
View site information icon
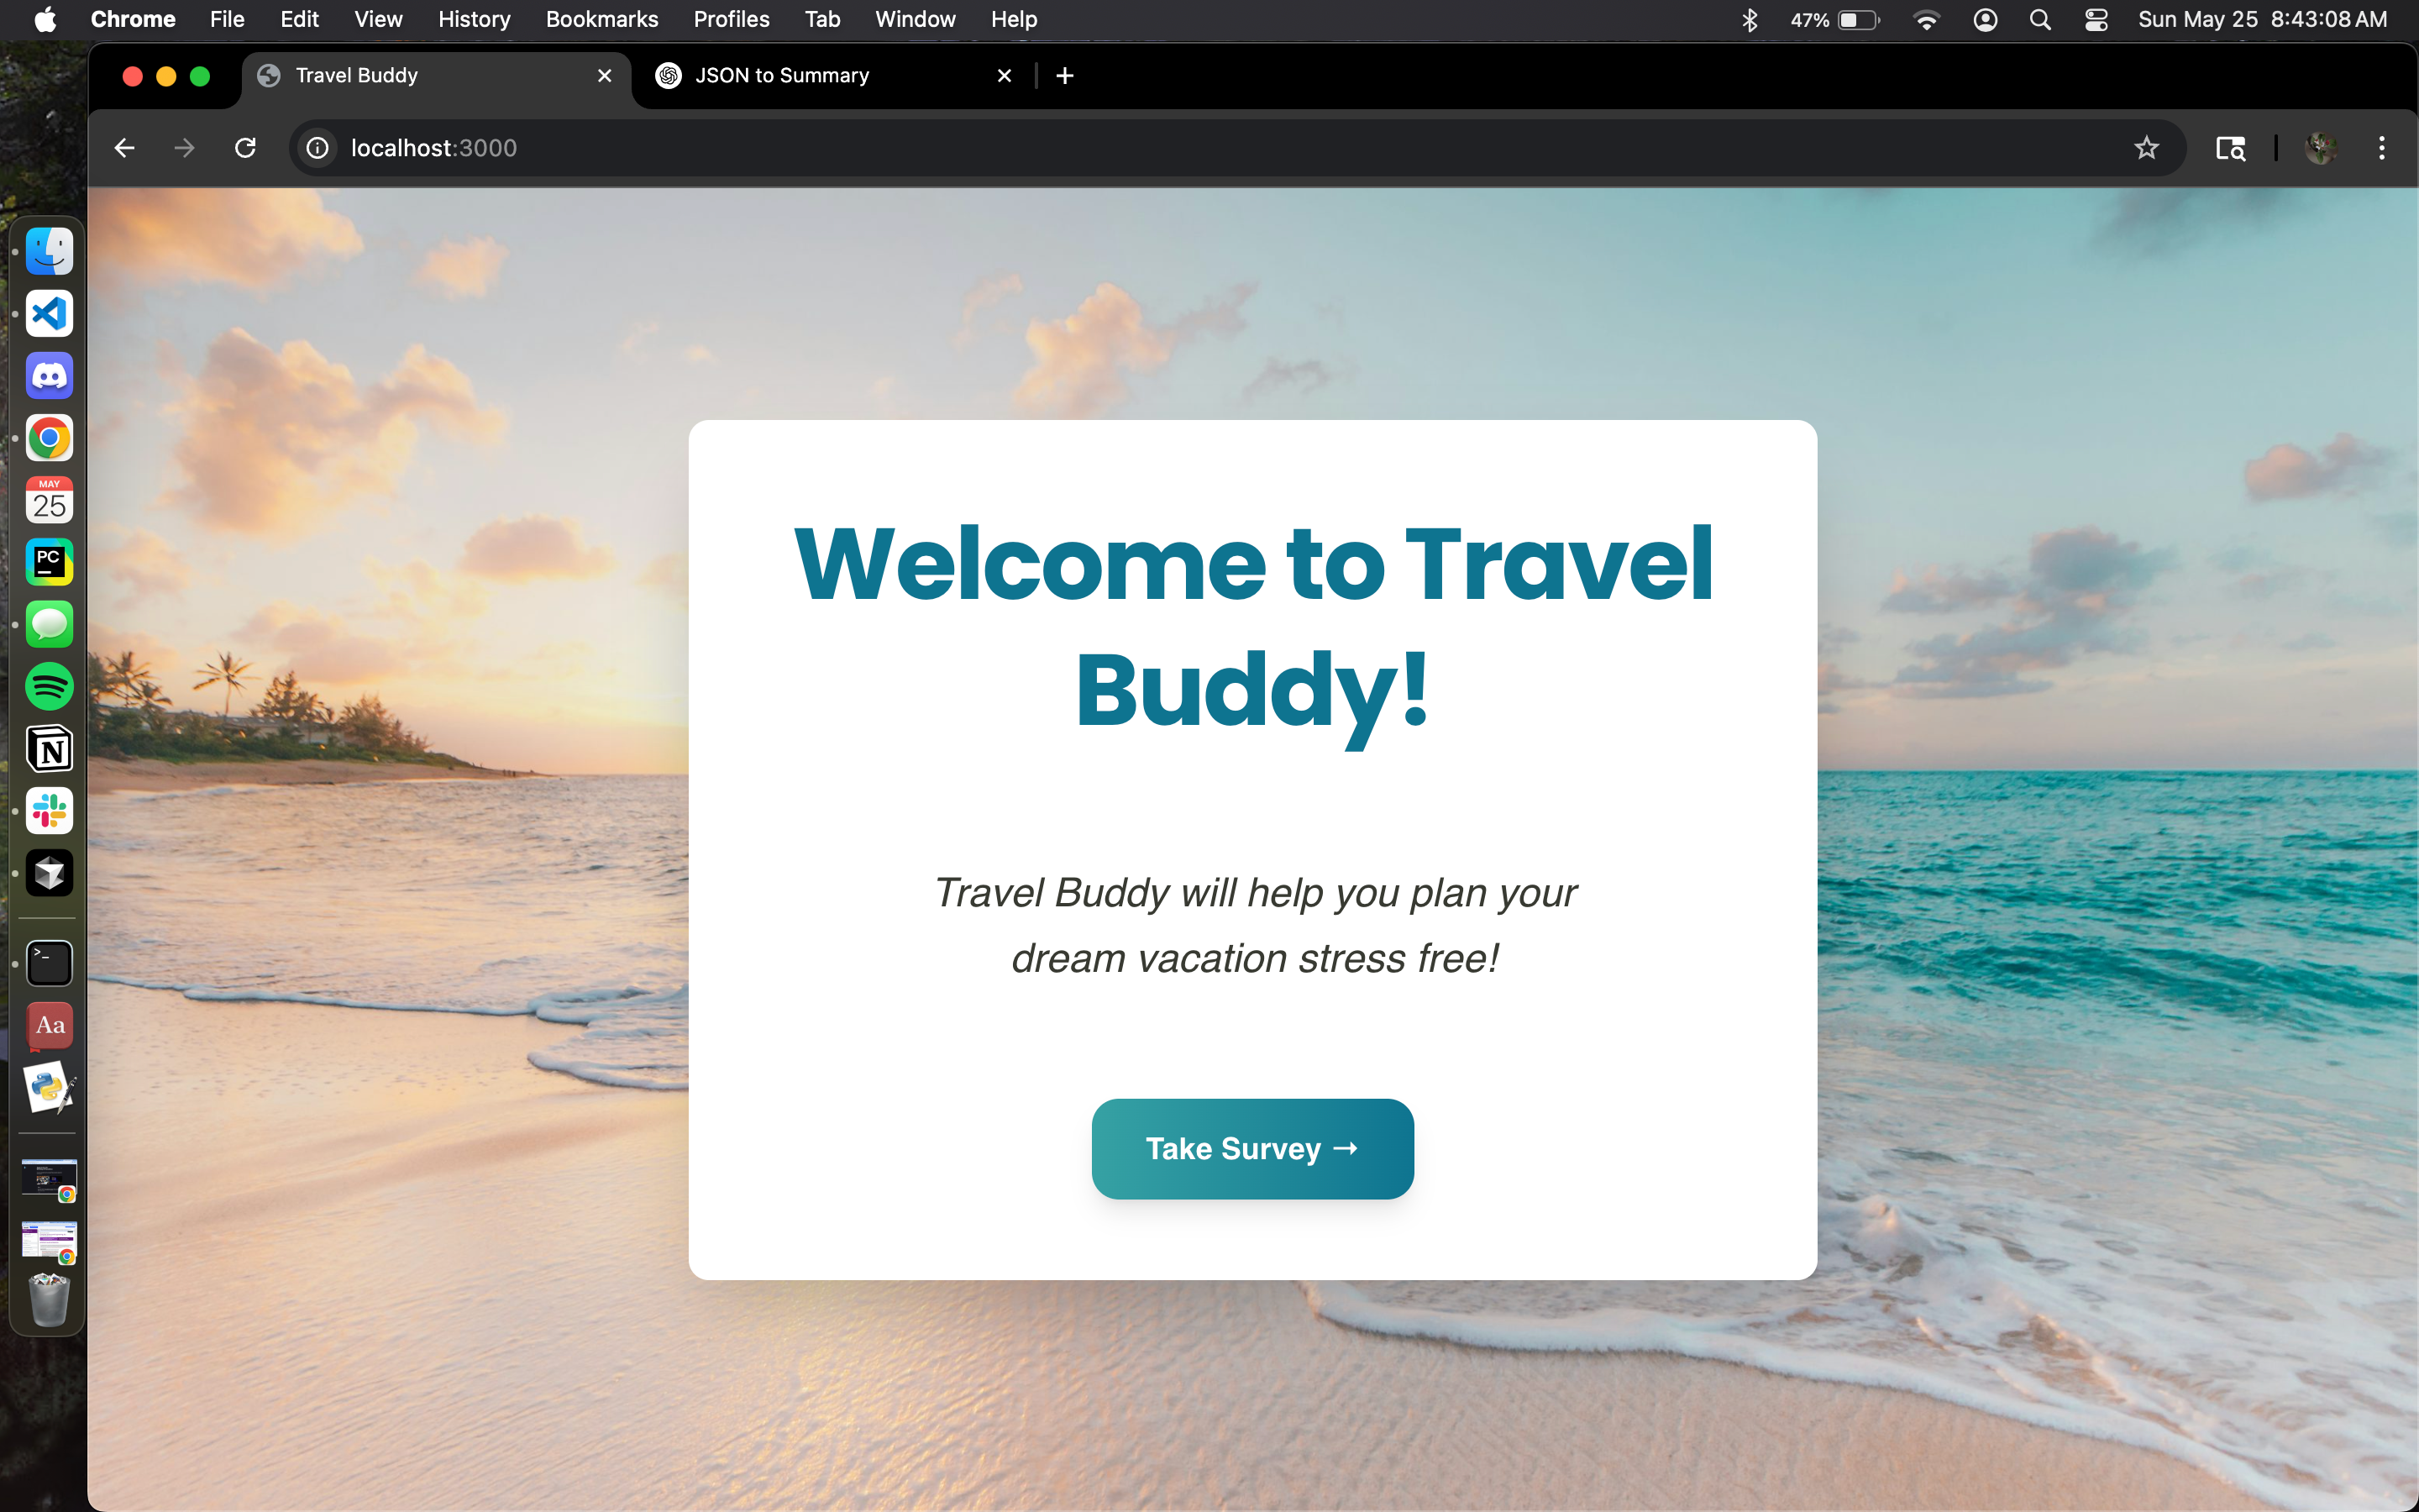coord(317,148)
